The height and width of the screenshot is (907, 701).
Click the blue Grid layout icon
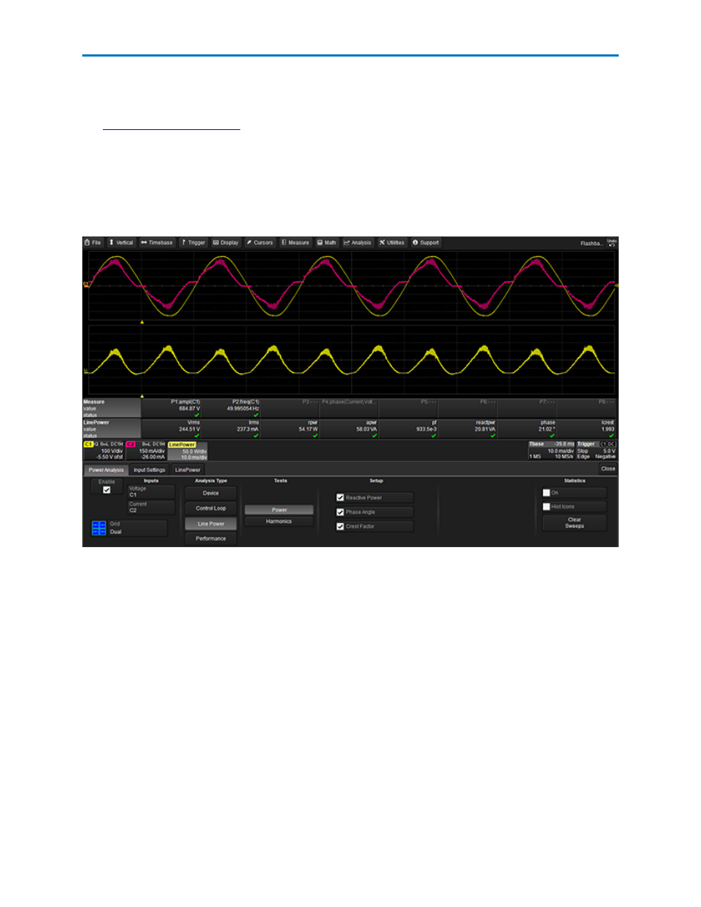(98, 528)
